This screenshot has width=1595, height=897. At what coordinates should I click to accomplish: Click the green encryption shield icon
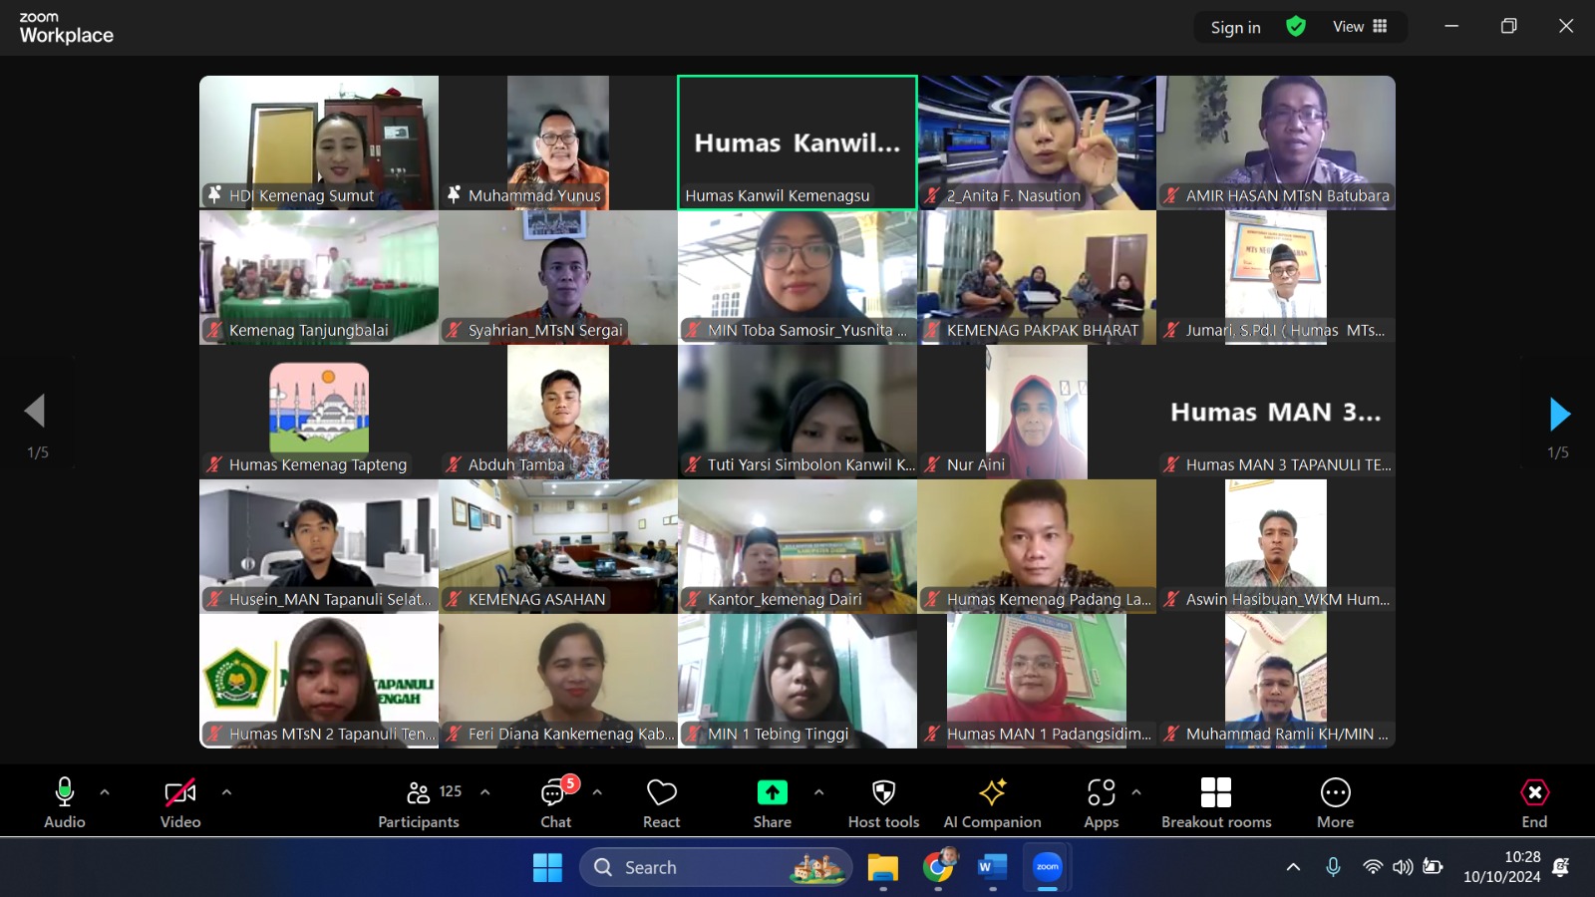[1296, 27]
